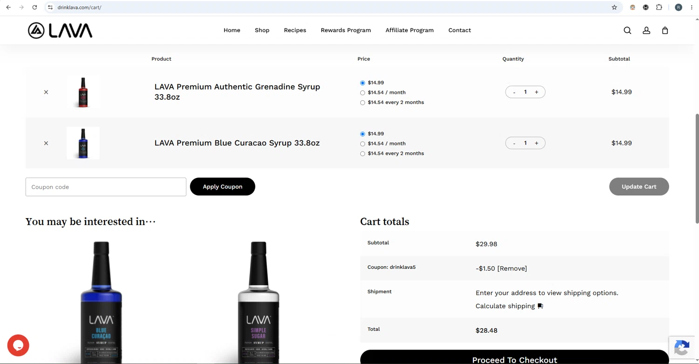
Task: Open the Chrome profile avatar
Action: coord(678,7)
